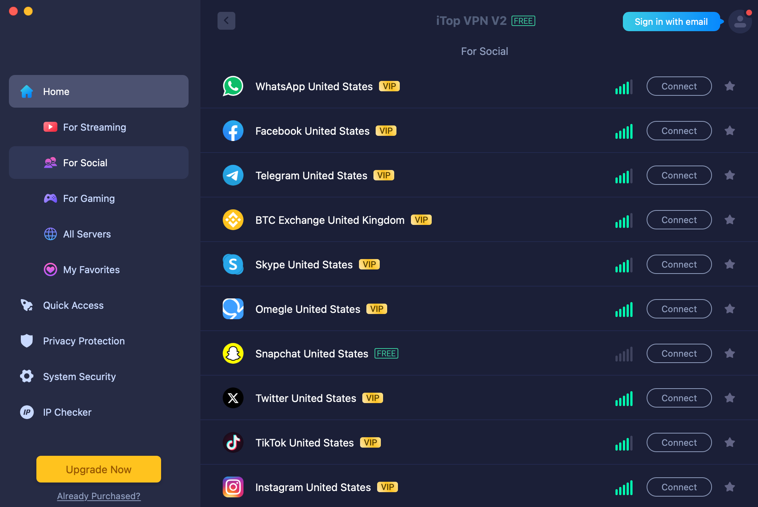Select For Social from sidebar
The height and width of the screenshot is (507, 758).
pyautogui.click(x=98, y=163)
